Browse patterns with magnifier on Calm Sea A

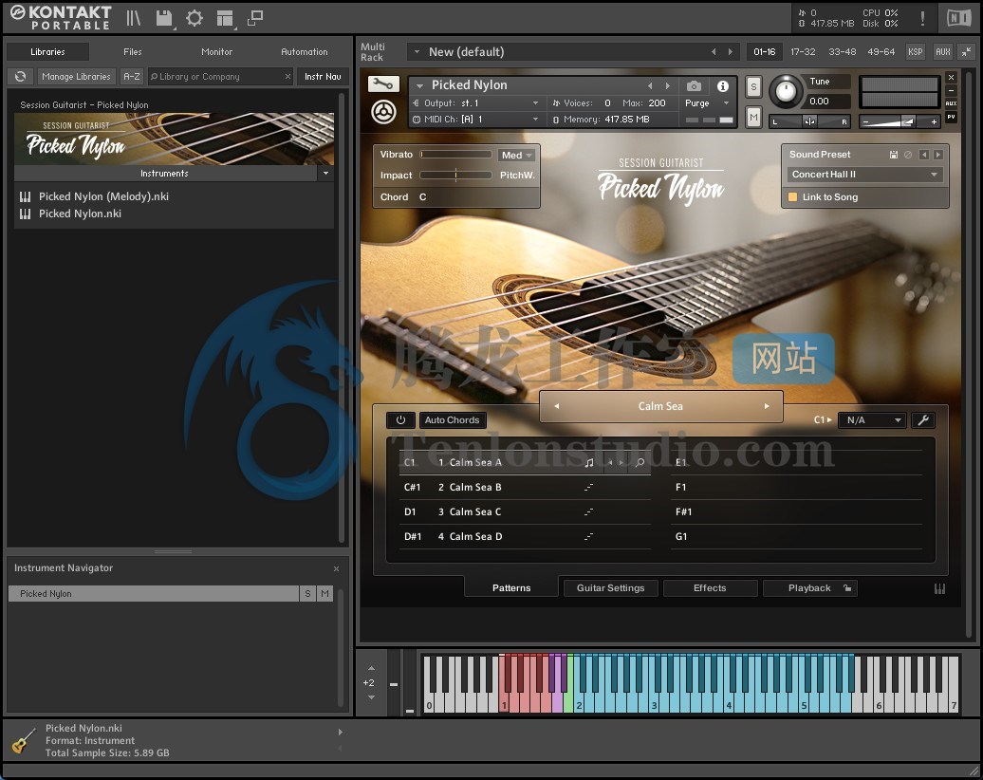pos(640,463)
